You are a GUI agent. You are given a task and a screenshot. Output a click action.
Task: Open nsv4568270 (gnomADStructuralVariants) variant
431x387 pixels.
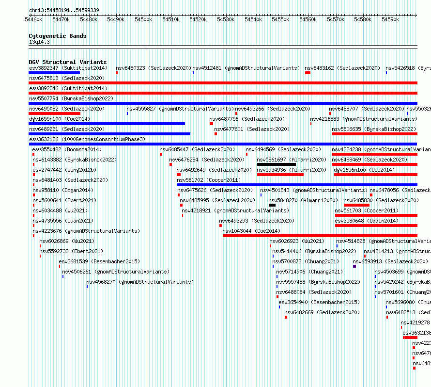[140, 282]
